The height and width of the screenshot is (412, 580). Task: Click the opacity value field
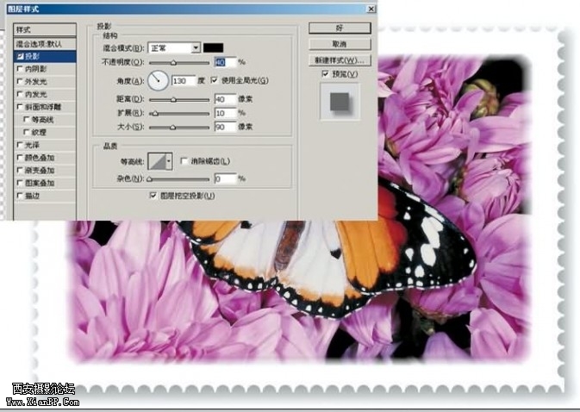[x=225, y=62]
